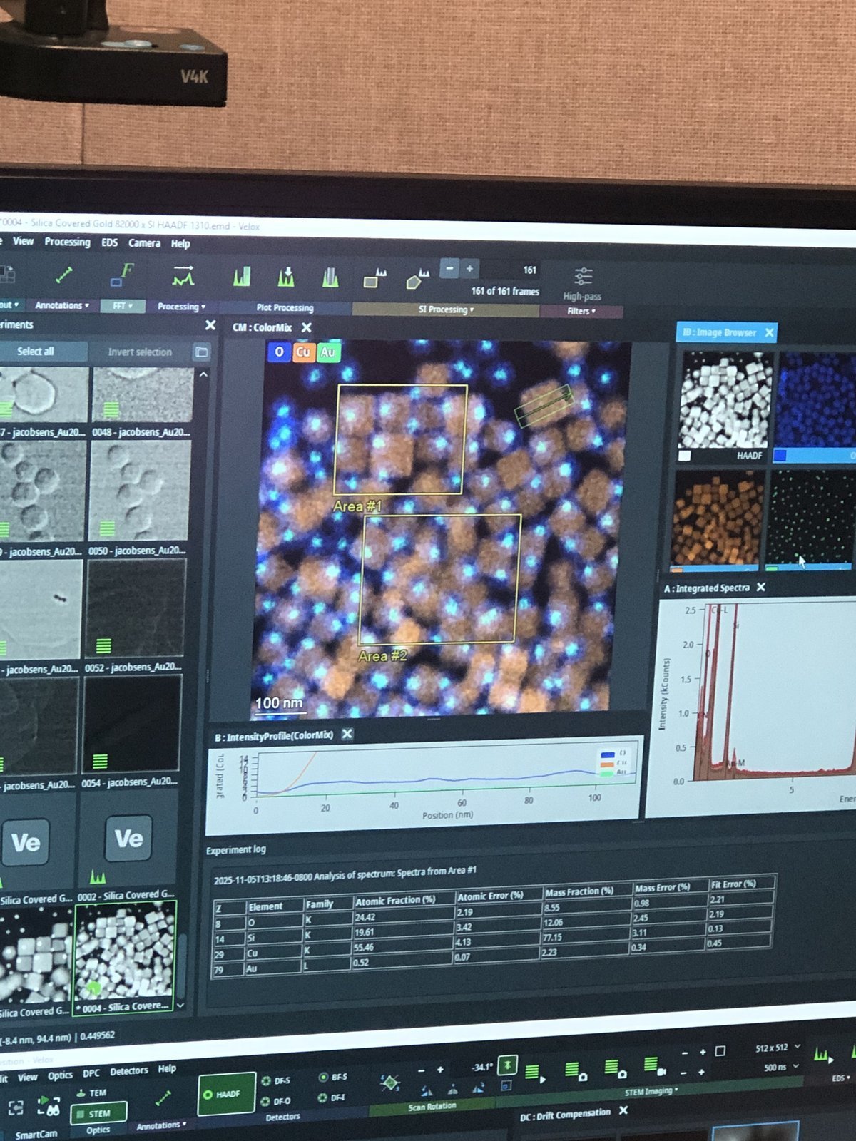Screen dimensions: 856x1141
Task: Click Invert selection button
Action: coord(140,352)
